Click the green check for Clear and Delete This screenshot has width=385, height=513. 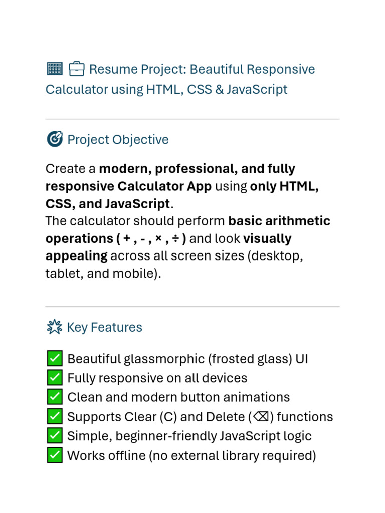54,416
